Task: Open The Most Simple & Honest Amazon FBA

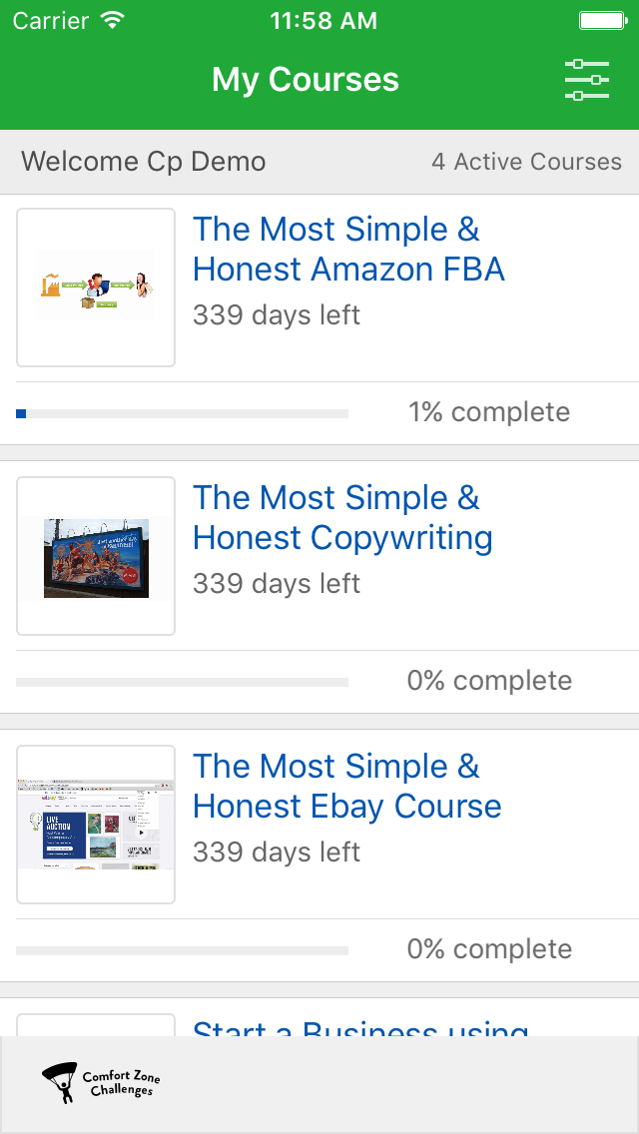Action: pyautogui.click(x=348, y=250)
